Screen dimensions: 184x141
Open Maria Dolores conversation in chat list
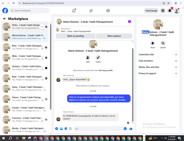coord(25,37)
